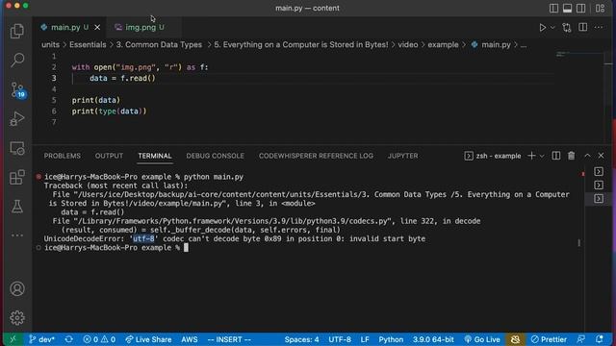Open Source Control with 19 changes
The height and width of the screenshot is (346, 616).
pyautogui.click(x=17, y=89)
